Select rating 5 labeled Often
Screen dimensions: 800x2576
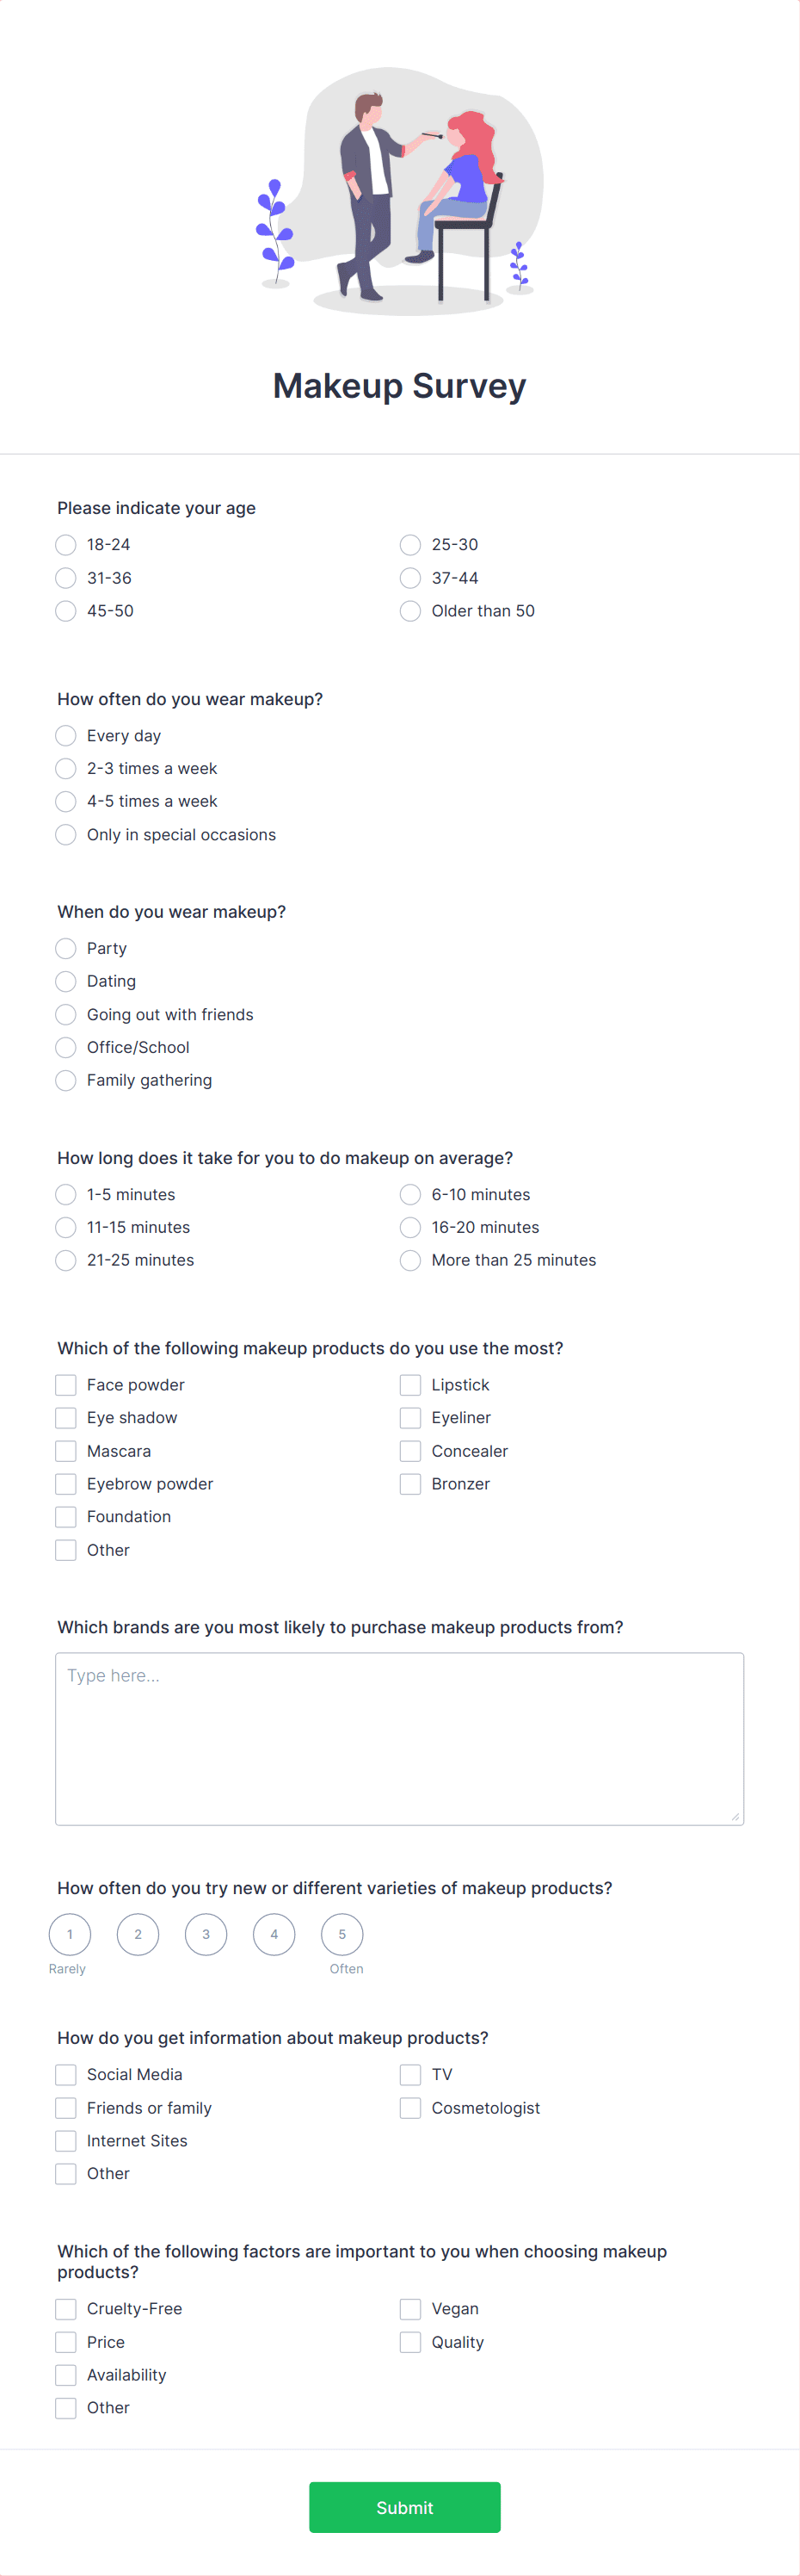pos(342,1935)
